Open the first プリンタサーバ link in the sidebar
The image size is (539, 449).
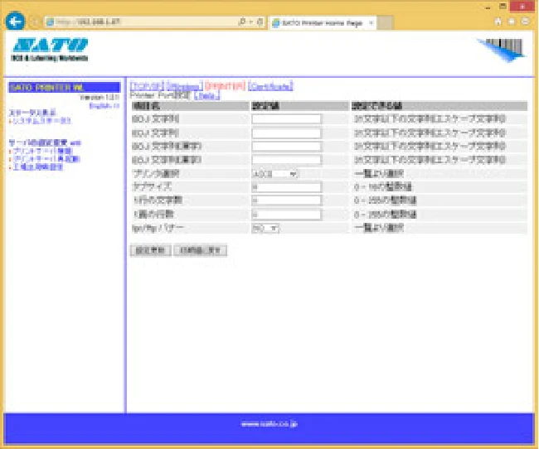42,151
